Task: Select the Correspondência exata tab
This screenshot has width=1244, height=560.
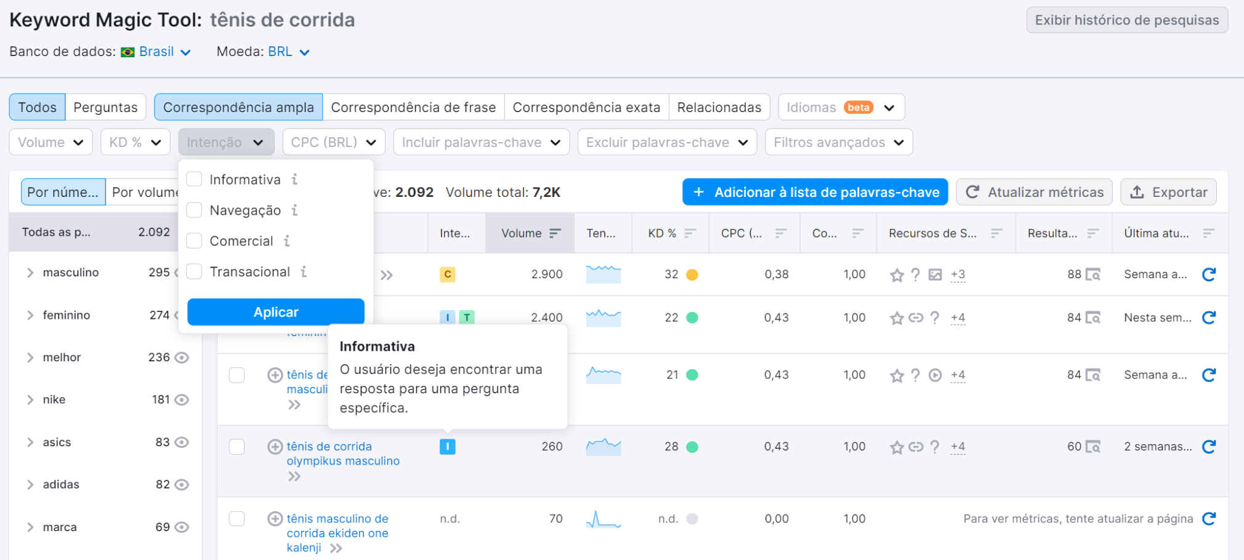Action: [586, 107]
